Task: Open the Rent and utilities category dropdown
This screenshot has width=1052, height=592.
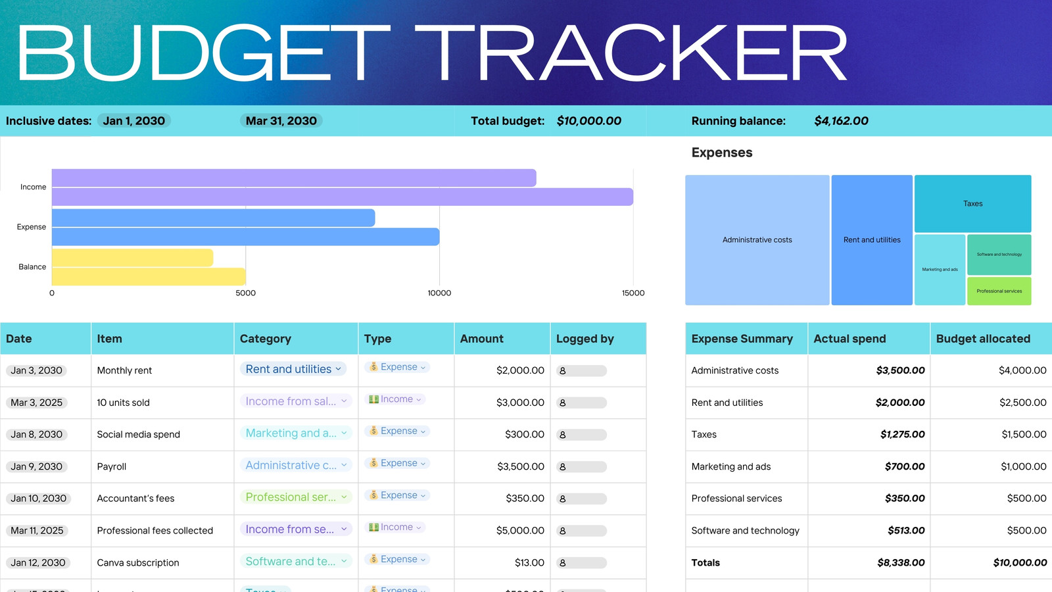Action: (x=293, y=370)
